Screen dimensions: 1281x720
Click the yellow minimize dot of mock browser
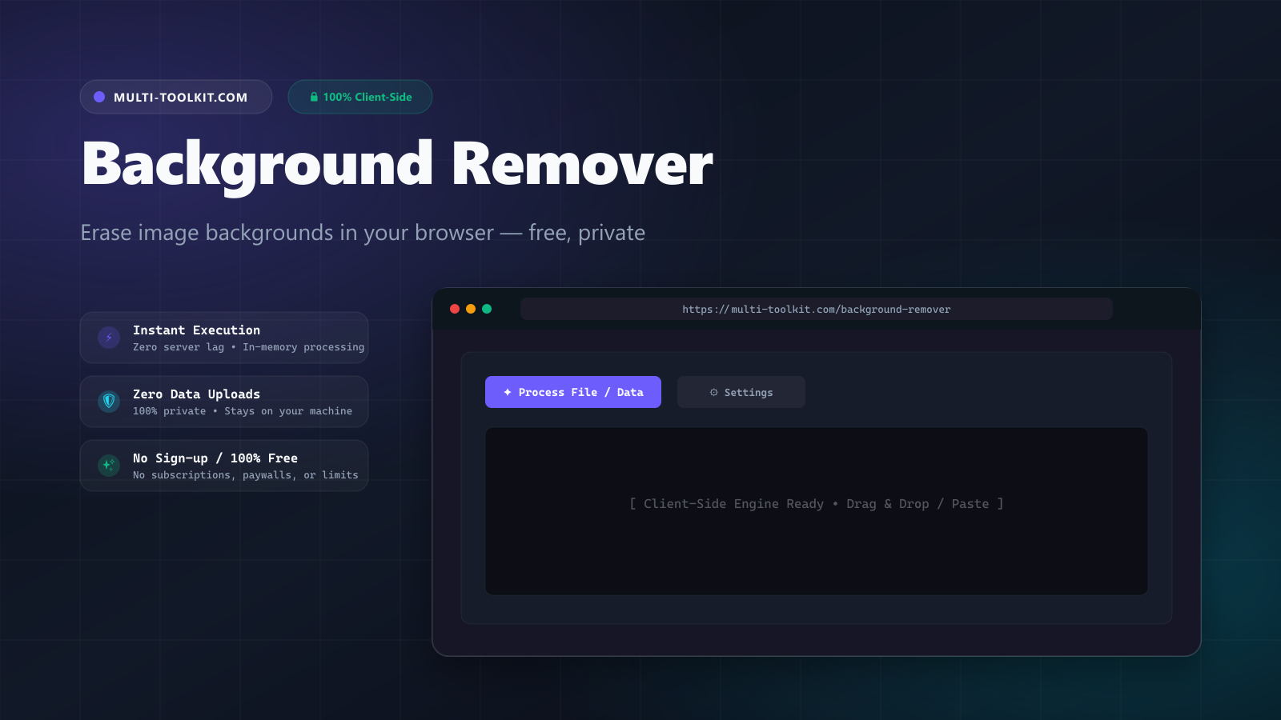[x=471, y=309]
